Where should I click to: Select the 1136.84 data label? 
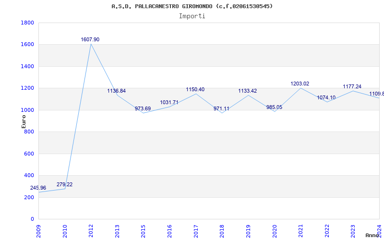coord(116,91)
